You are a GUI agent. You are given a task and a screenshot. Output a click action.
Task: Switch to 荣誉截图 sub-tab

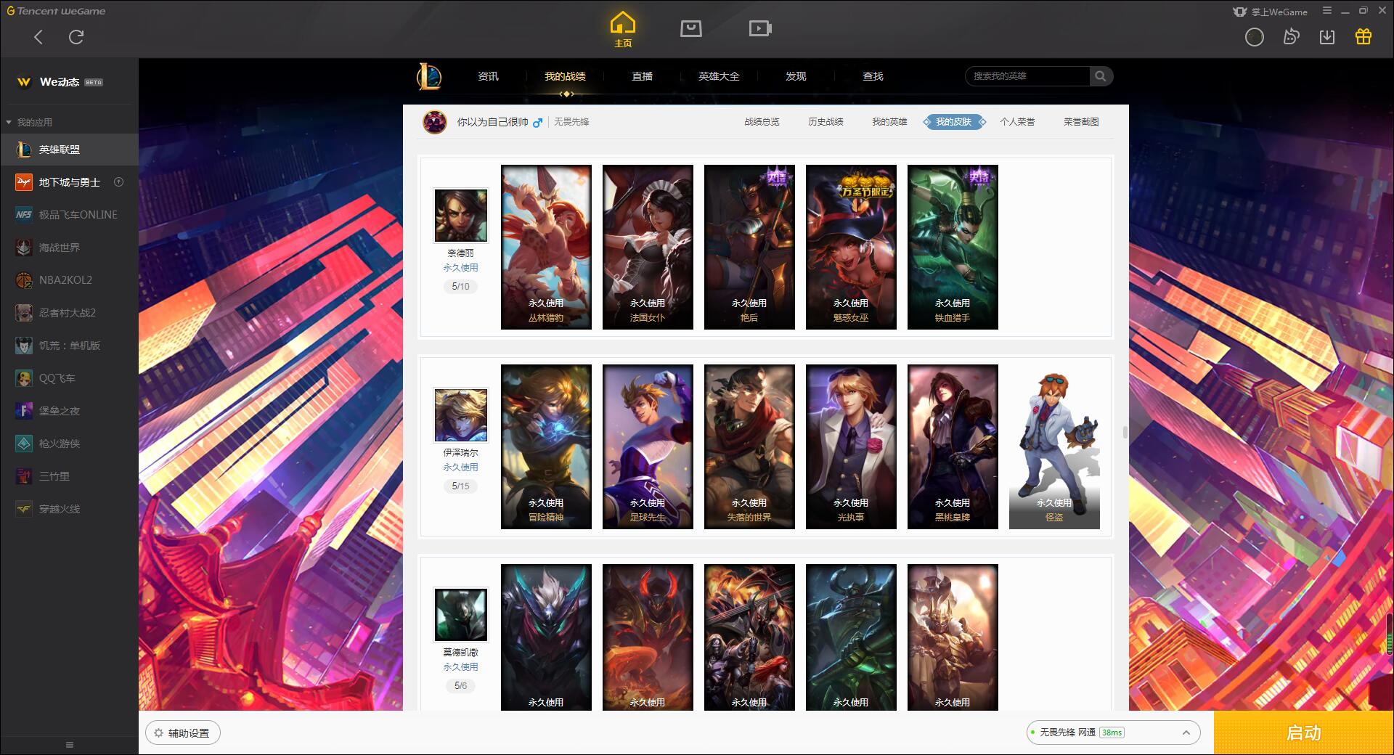1081,122
